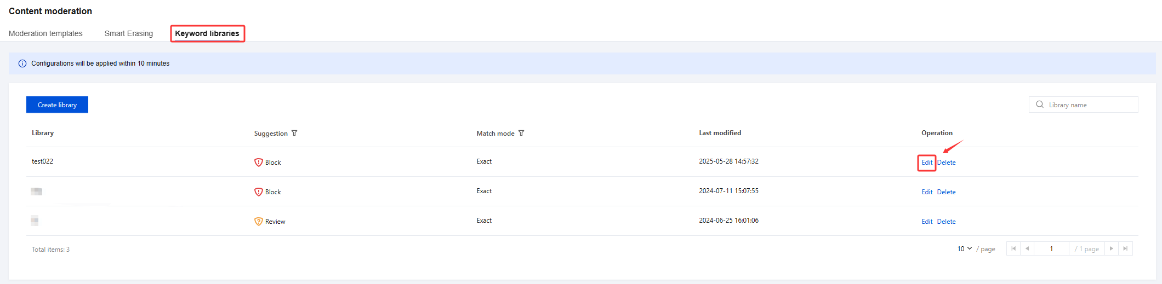This screenshot has width=1162, height=284.
Task: Click the next page arrow
Action: coord(1112,248)
